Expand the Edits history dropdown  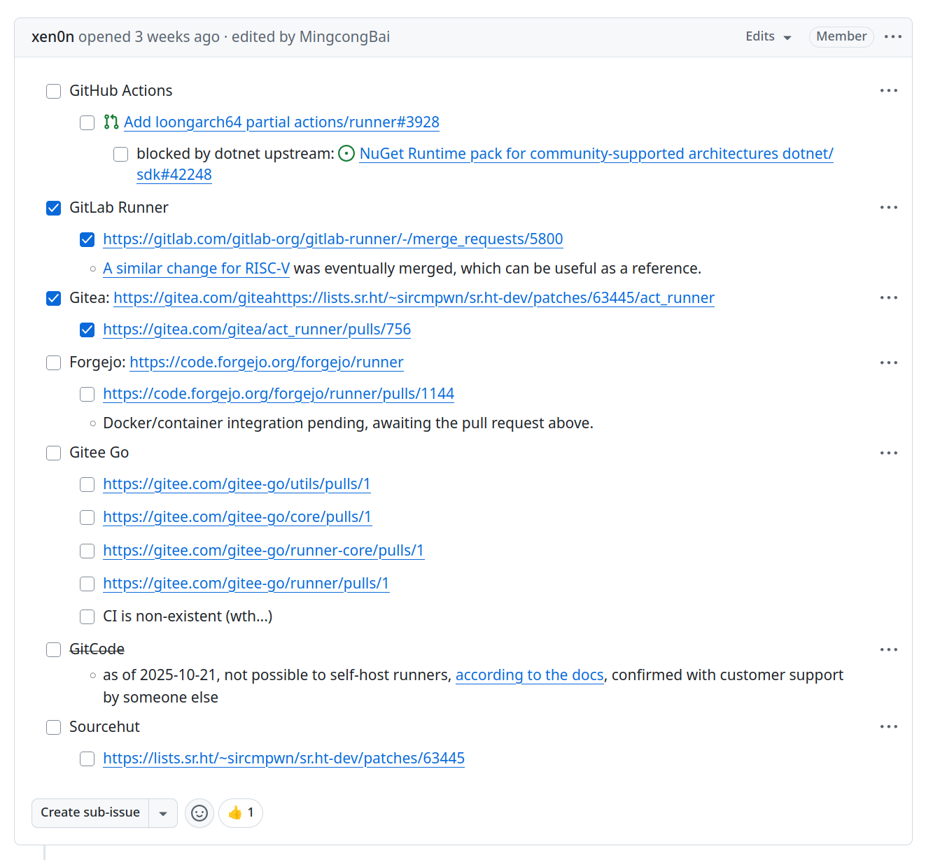tap(768, 36)
